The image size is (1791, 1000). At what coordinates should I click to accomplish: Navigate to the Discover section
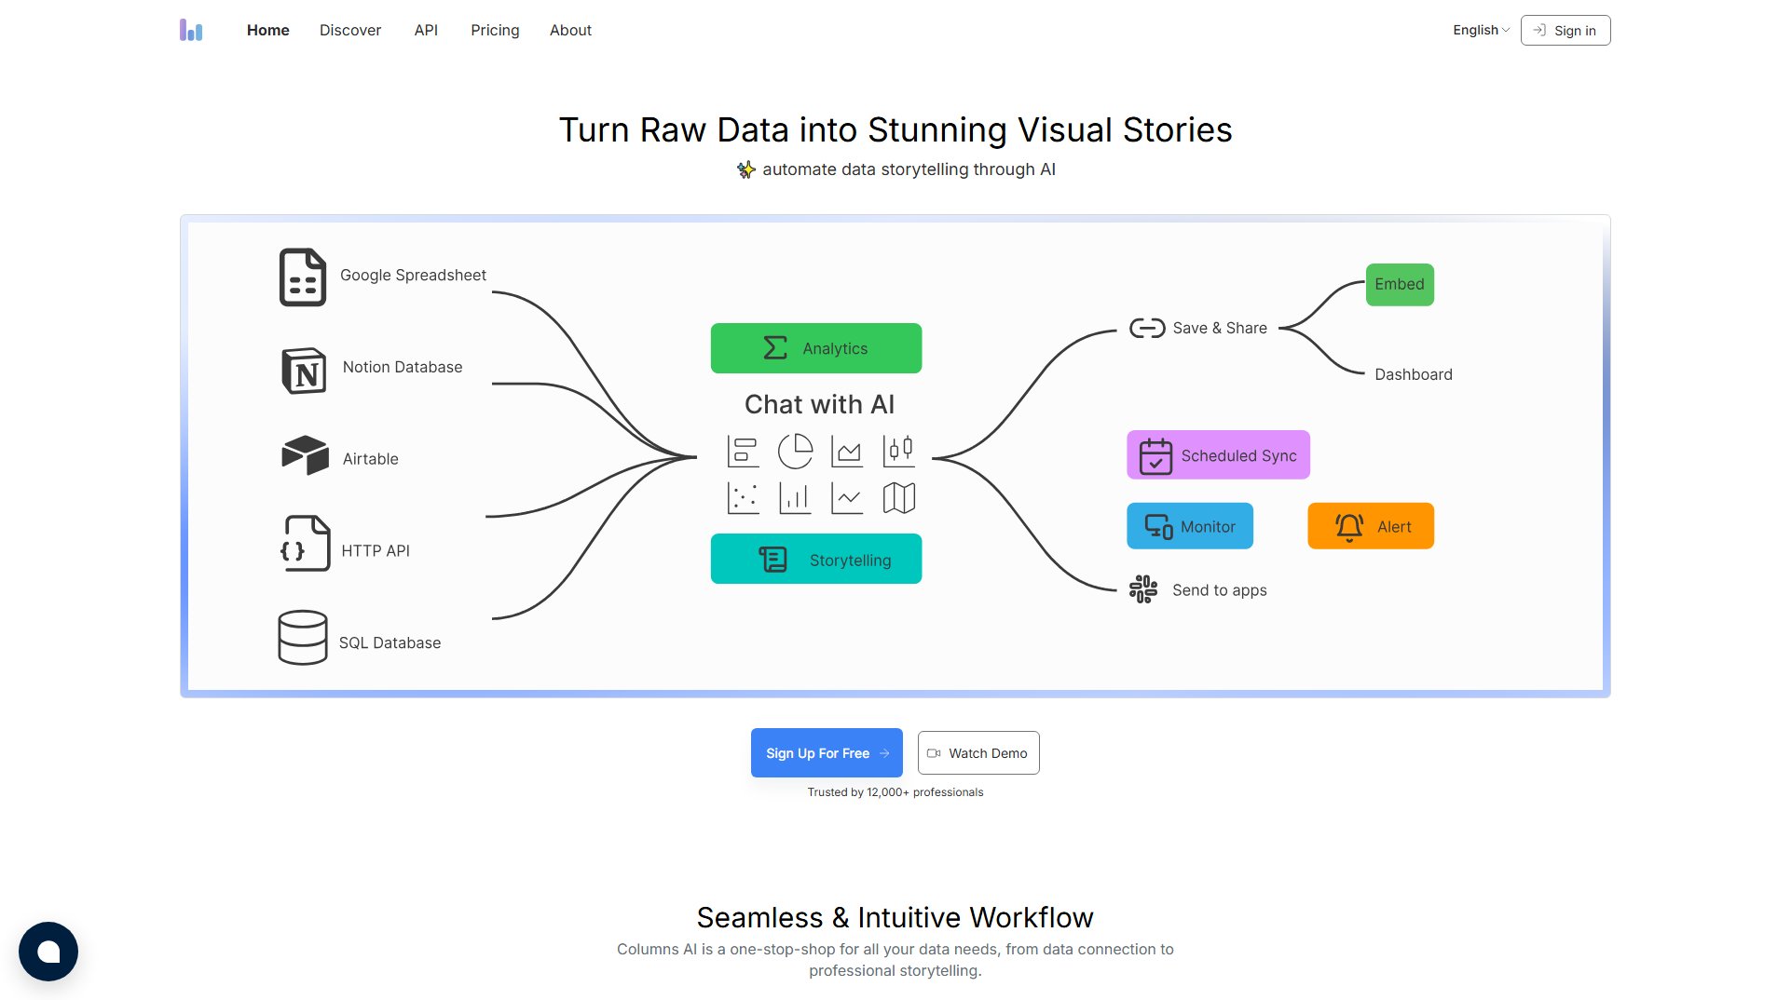349,30
